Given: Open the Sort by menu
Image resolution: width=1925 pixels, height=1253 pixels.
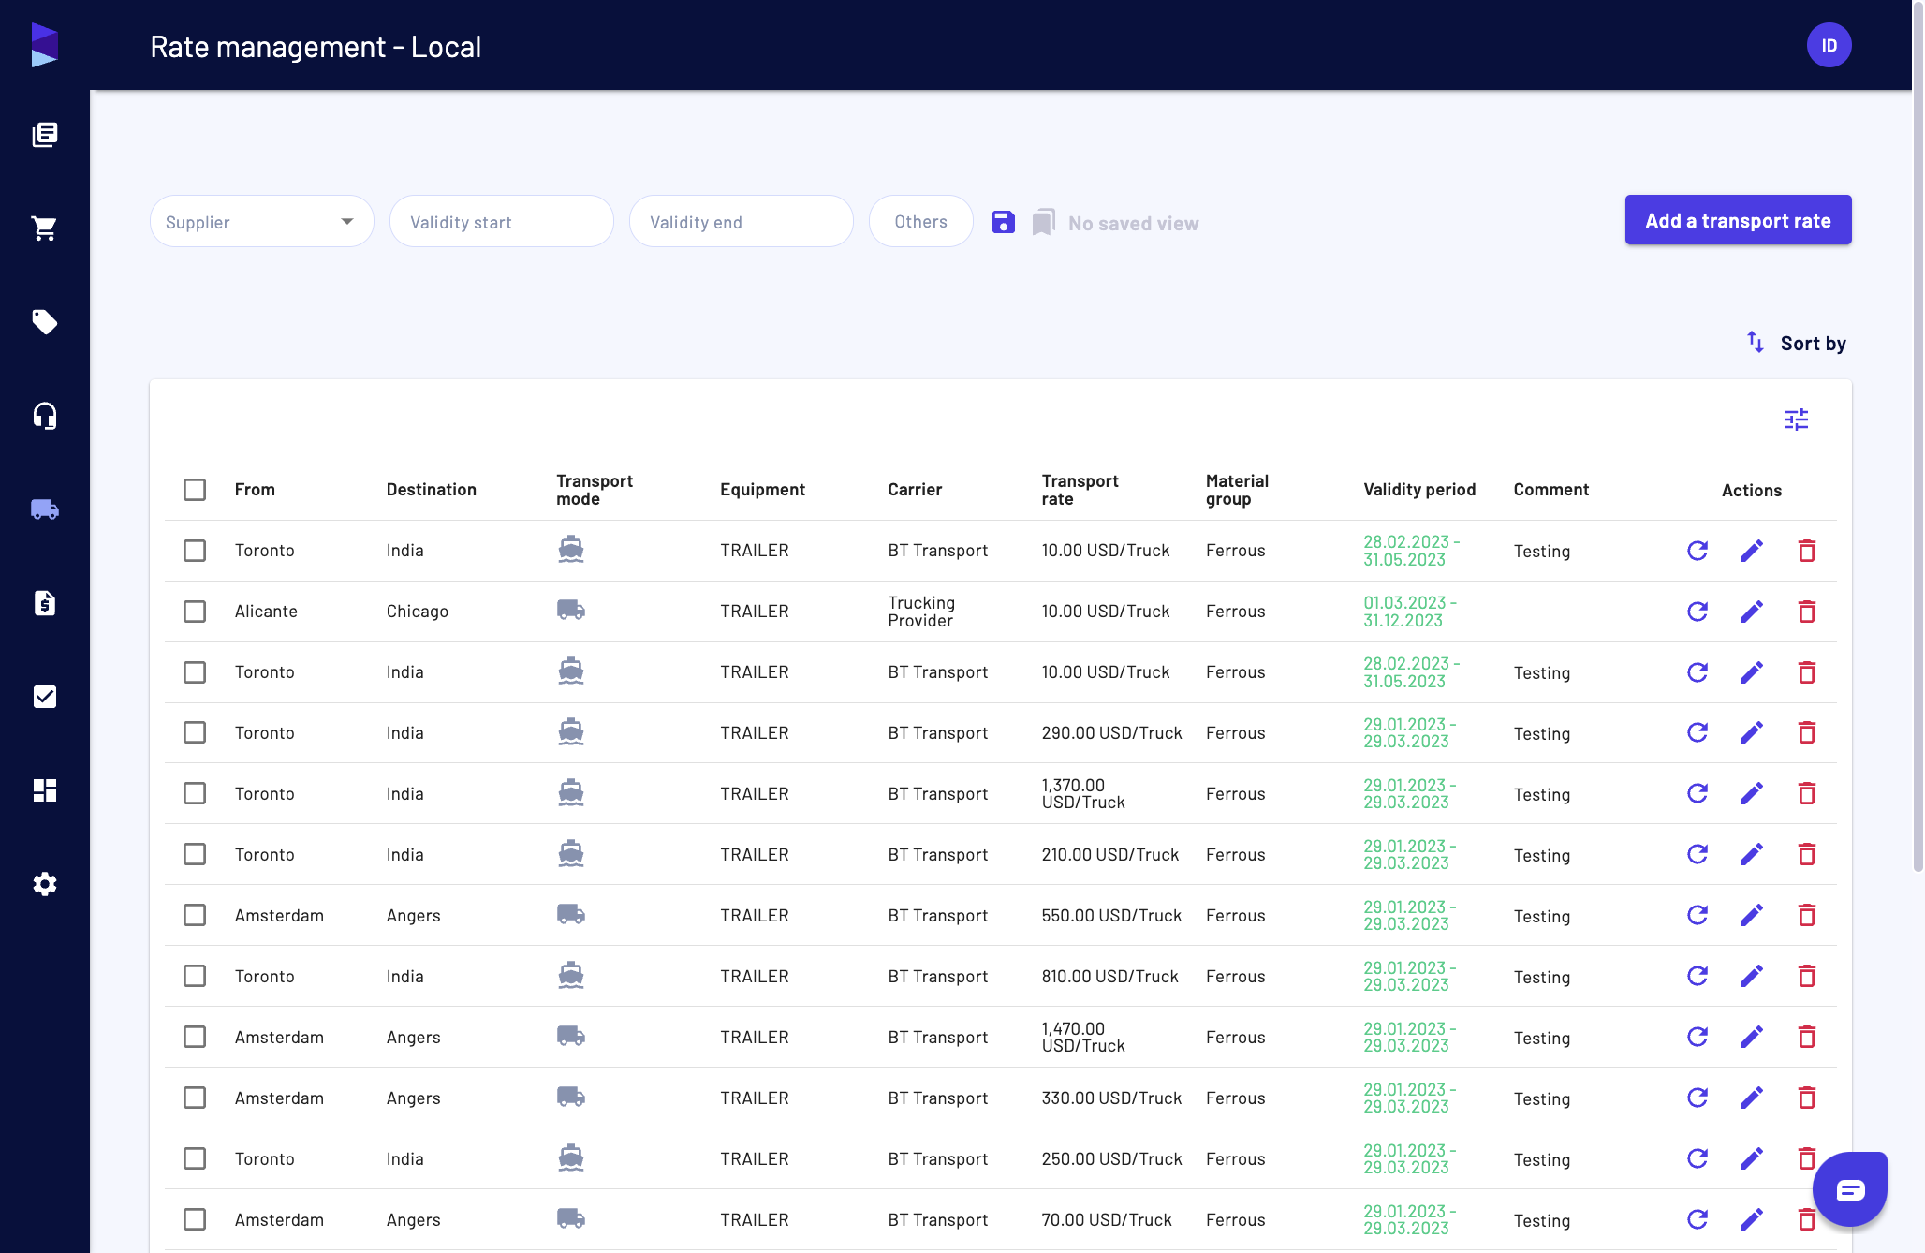Looking at the screenshot, I should click(x=1797, y=344).
